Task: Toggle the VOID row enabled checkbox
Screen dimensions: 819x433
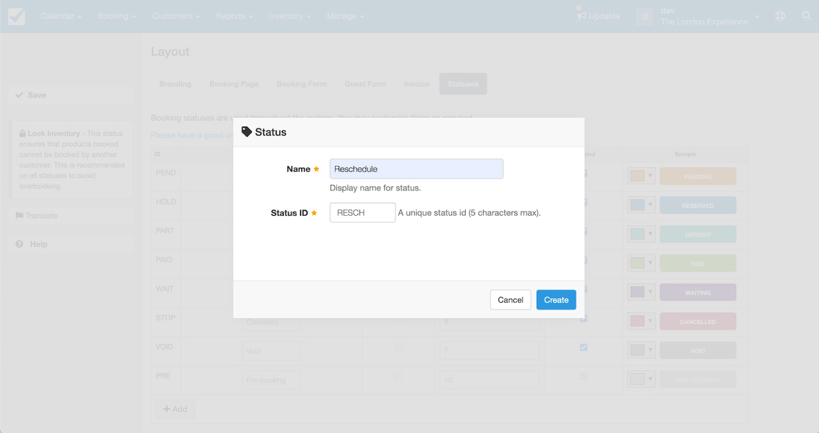Action: [583, 347]
